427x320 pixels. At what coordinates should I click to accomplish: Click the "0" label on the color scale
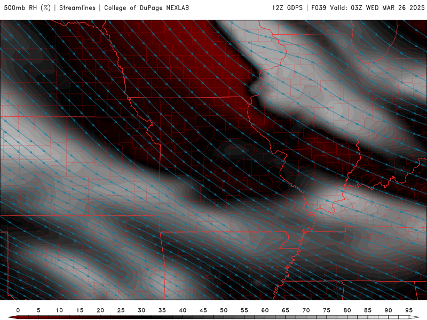tap(18, 310)
